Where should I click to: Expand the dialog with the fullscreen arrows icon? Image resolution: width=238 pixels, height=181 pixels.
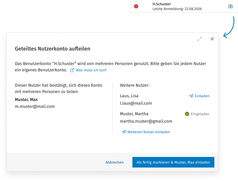[x=200, y=39]
